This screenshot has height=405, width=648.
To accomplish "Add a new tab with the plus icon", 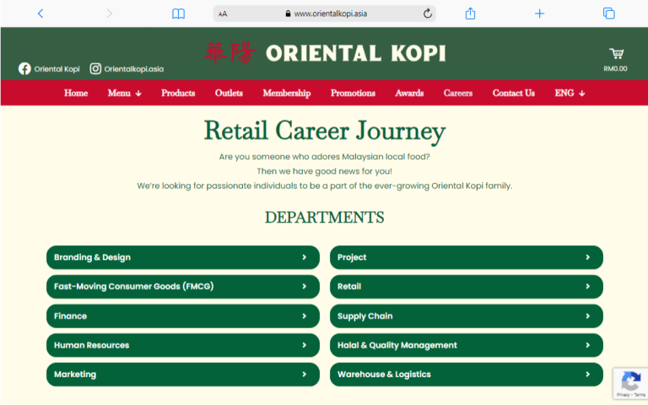I will pos(539,13).
